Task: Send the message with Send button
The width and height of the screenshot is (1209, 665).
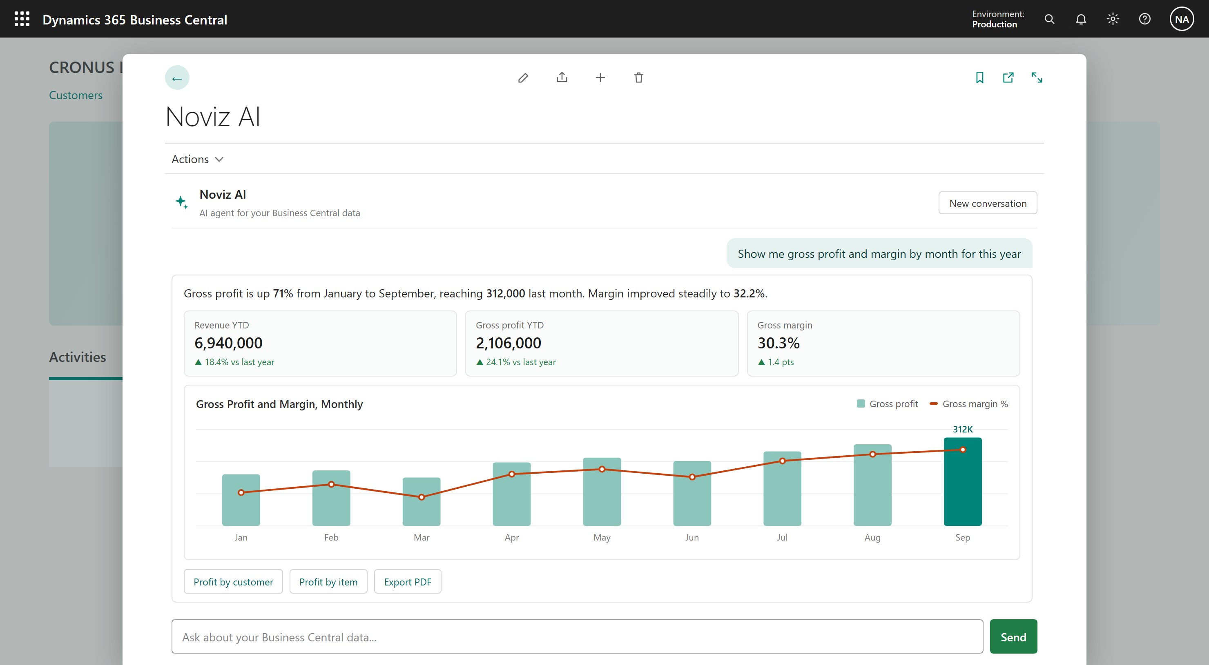Action: (x=1013, y=637)
